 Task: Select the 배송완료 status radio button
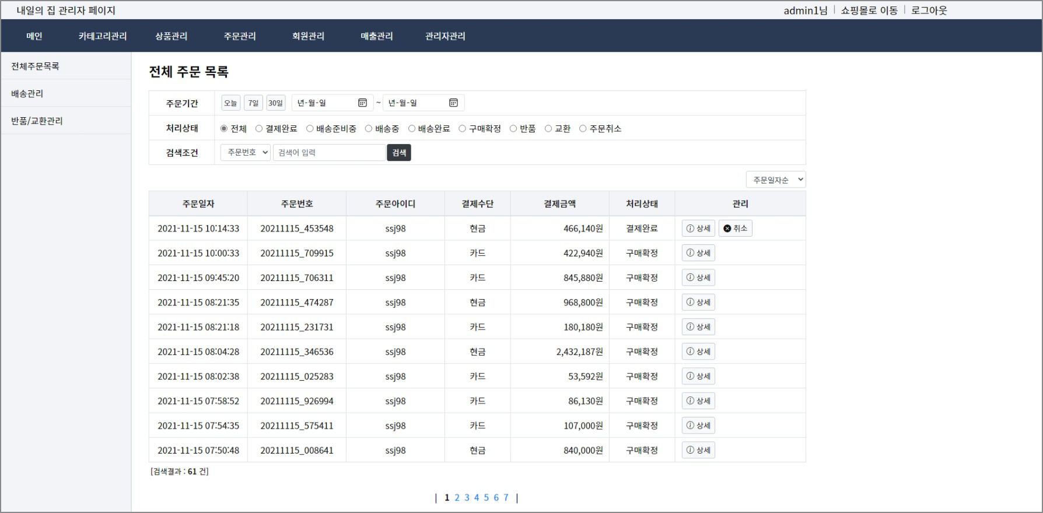tap(412, 129)
